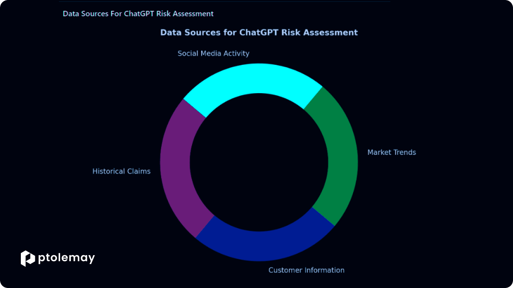Select the purple Historical Claims segment
The height and width of the screenshot is (288, 513).
[177, 168]
